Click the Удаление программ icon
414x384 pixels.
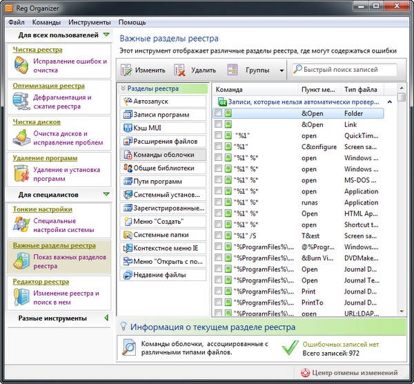[x=22, y=174]
